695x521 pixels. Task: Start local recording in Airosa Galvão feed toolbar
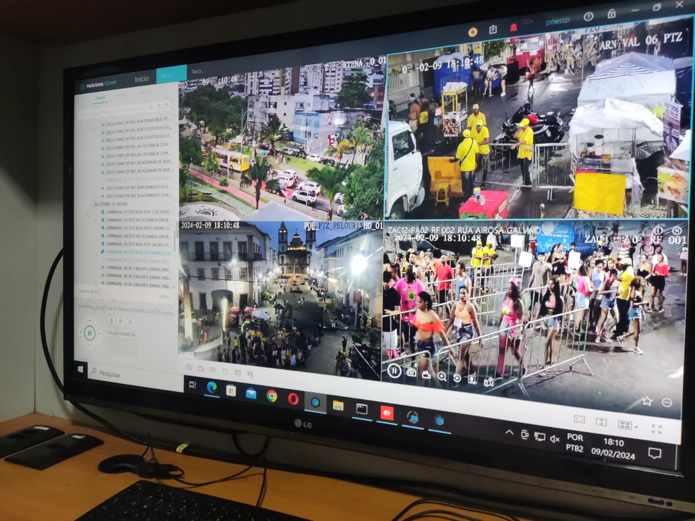click(426, 375)
